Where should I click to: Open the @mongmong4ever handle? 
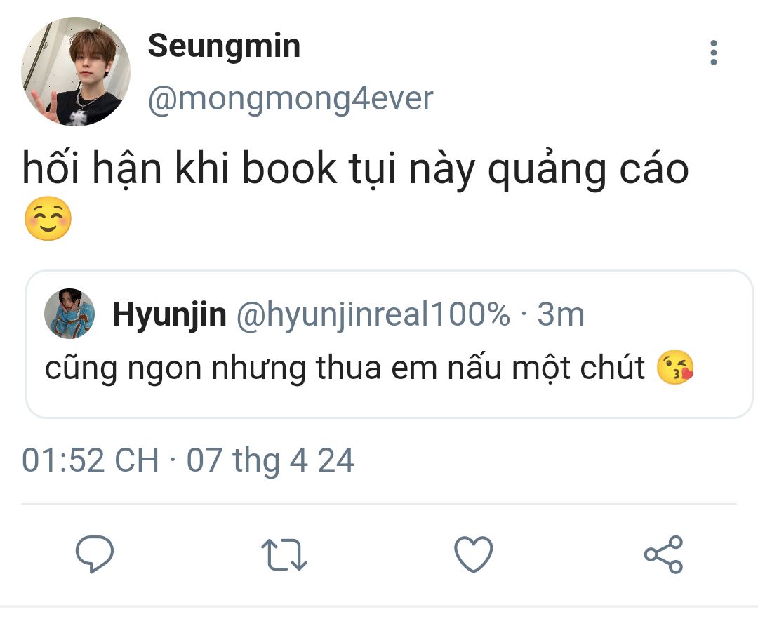point(291,100)
